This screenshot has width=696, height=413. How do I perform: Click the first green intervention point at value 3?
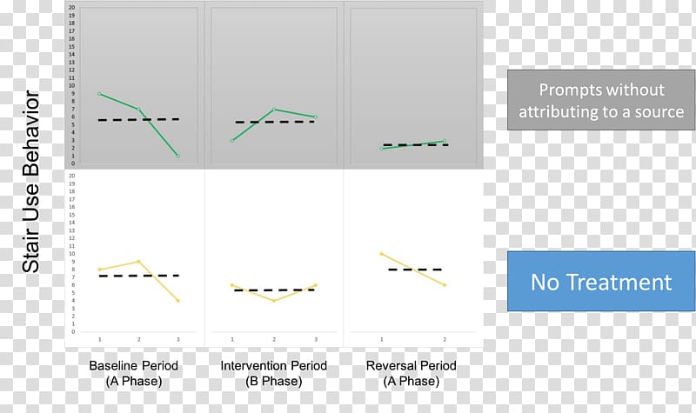232,140
